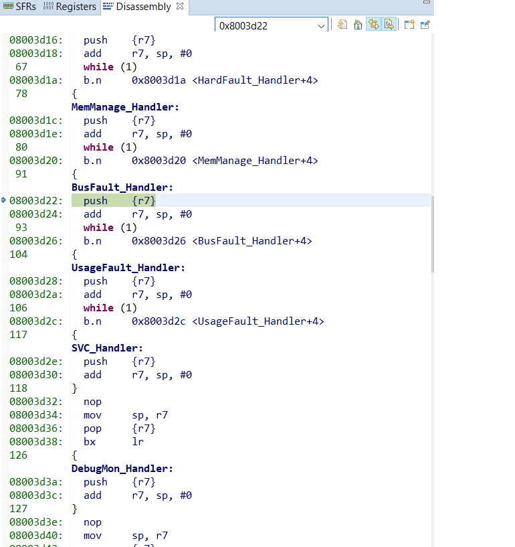Click address 08003d1c: push line
This screenshot has height=547, width=515.
pyautogui.click(x=82, y=121)
